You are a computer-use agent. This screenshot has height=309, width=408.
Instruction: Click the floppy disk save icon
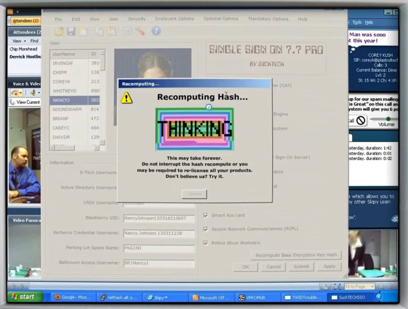coord(71,31)
